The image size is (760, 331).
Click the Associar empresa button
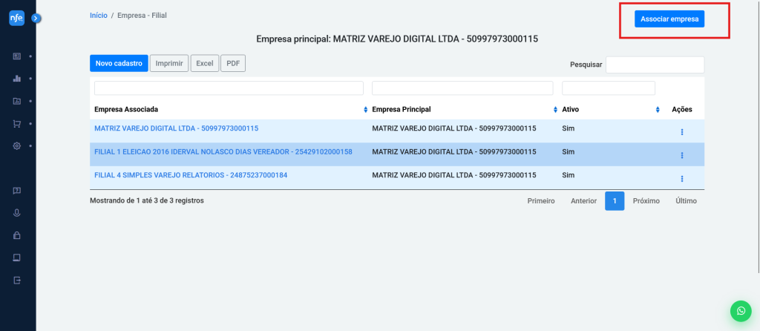(669, 19)
